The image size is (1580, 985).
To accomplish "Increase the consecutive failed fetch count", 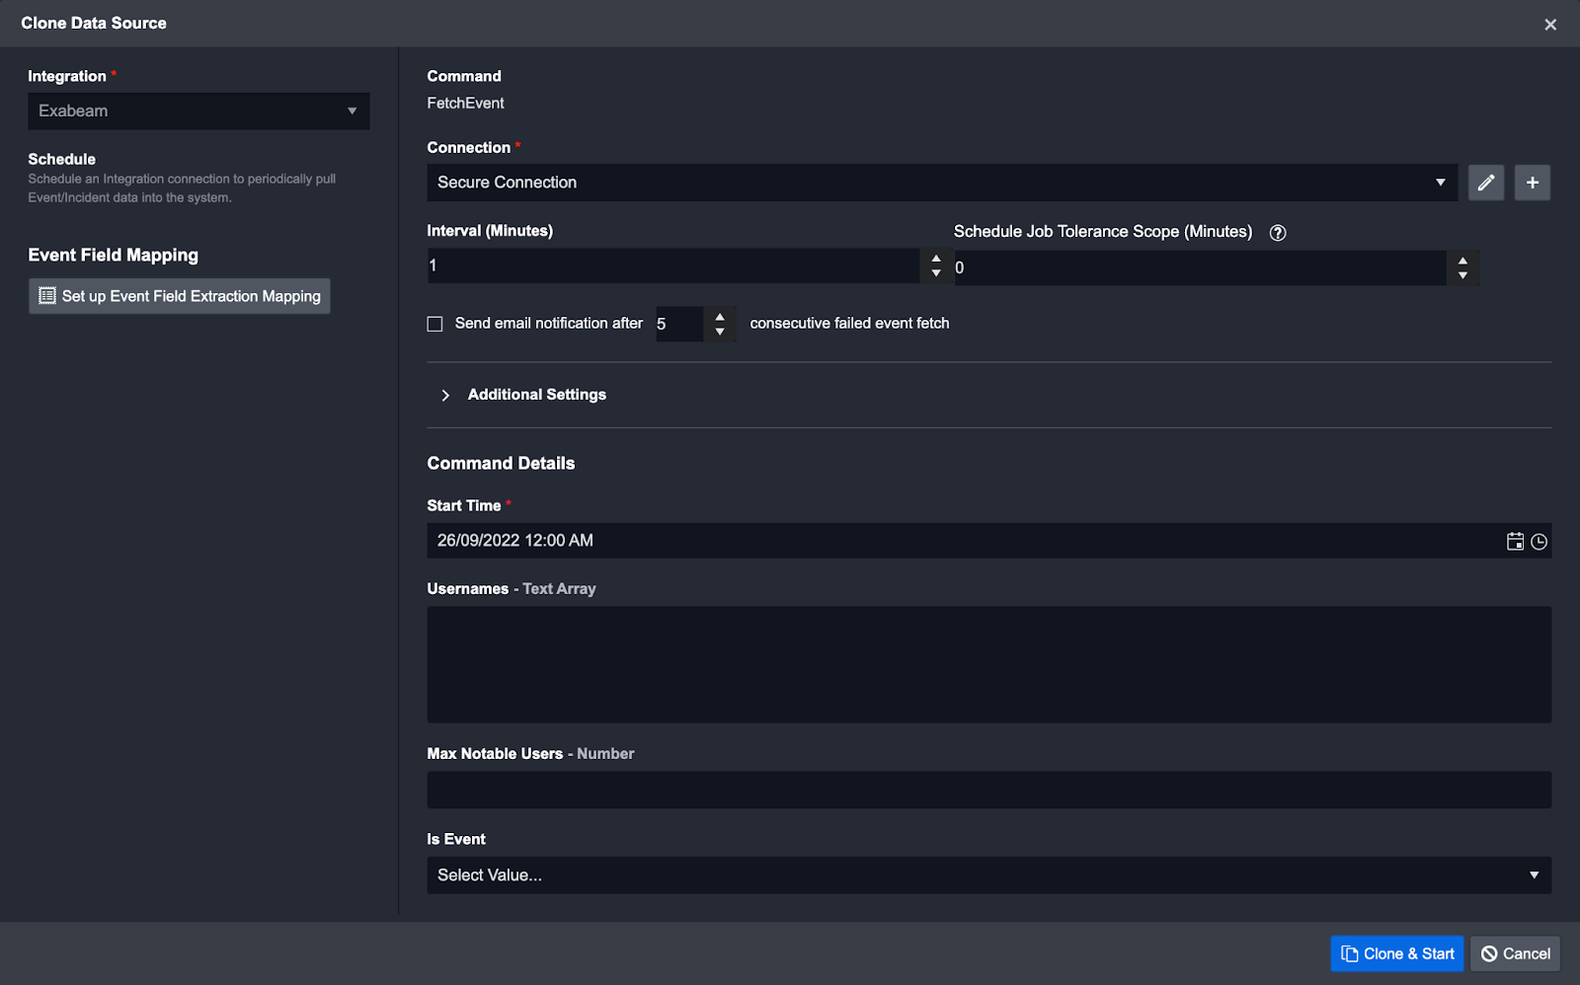I will [x=720, y=317].
